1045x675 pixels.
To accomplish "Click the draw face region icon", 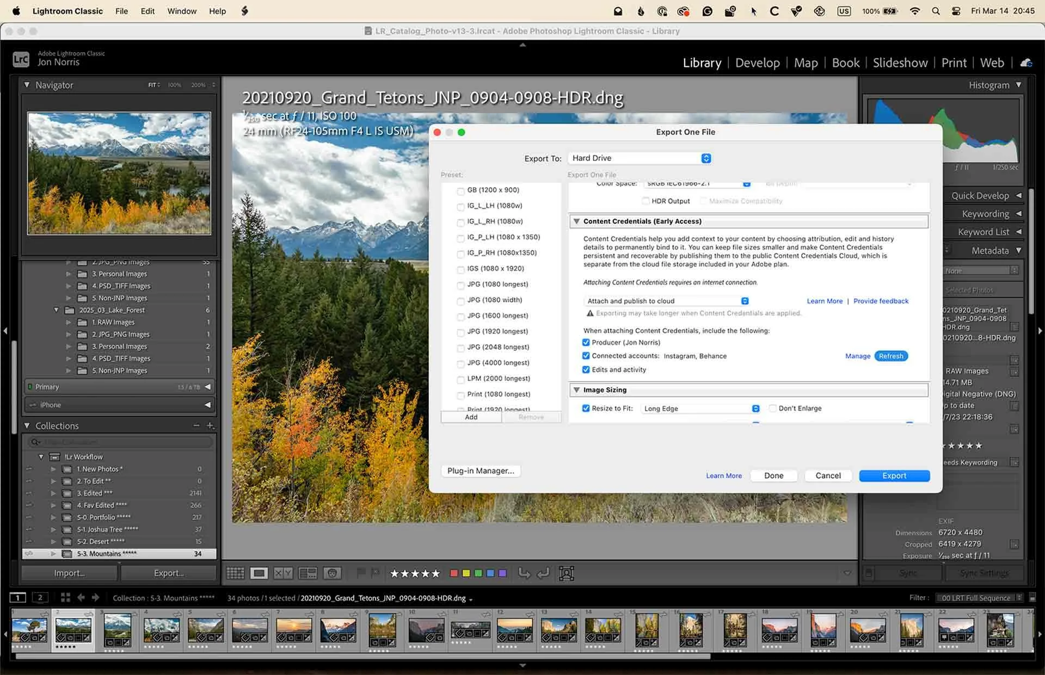I will tap(566, 573).
